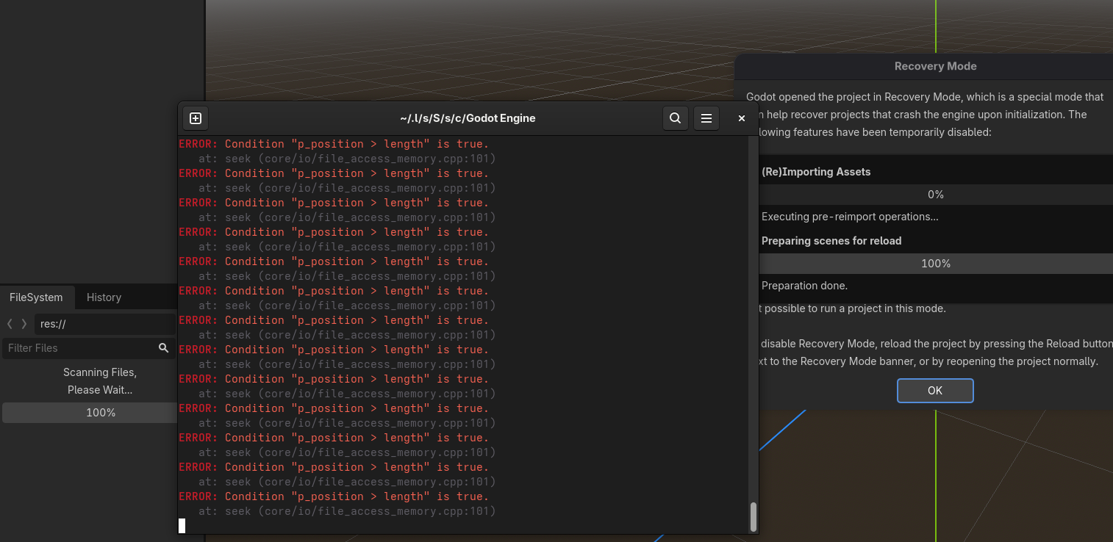Click the '(Re)Importing Assets' heading
The height and width of the screenshot is (542, 1113).
[816, 172]
